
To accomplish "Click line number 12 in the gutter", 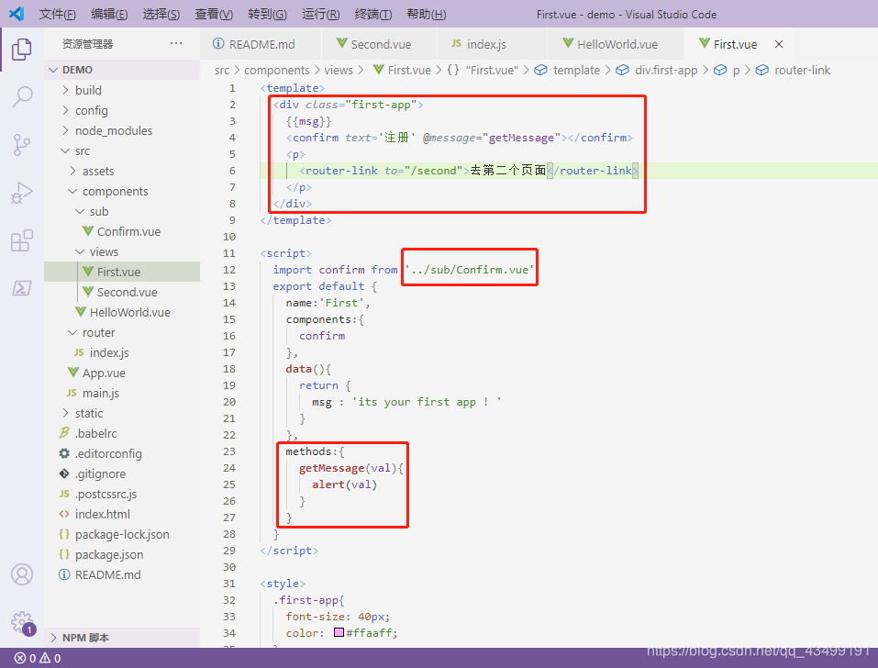I will (x=229, y=270).
